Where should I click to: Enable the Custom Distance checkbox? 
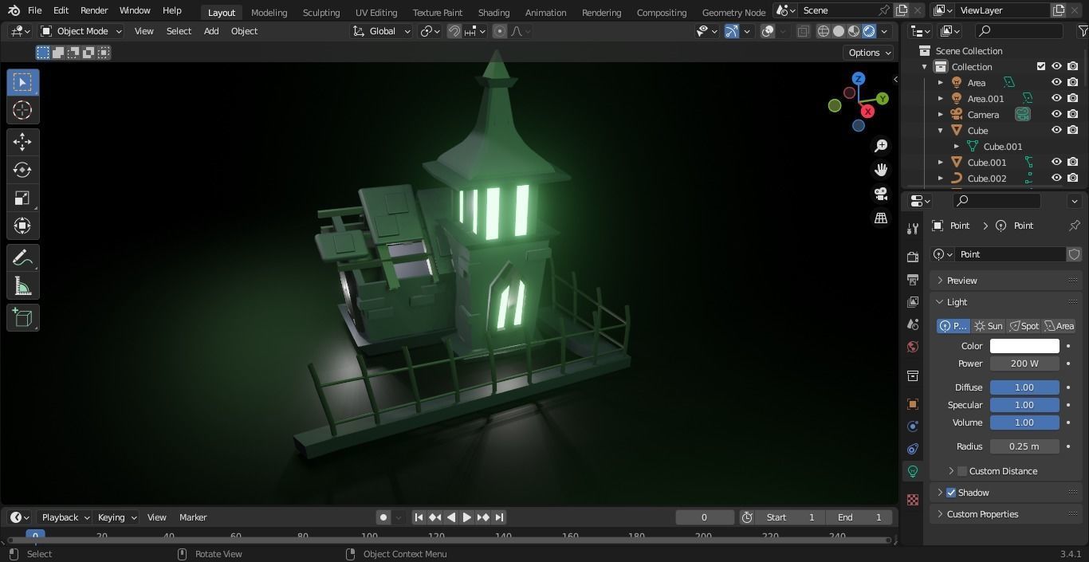962,471
